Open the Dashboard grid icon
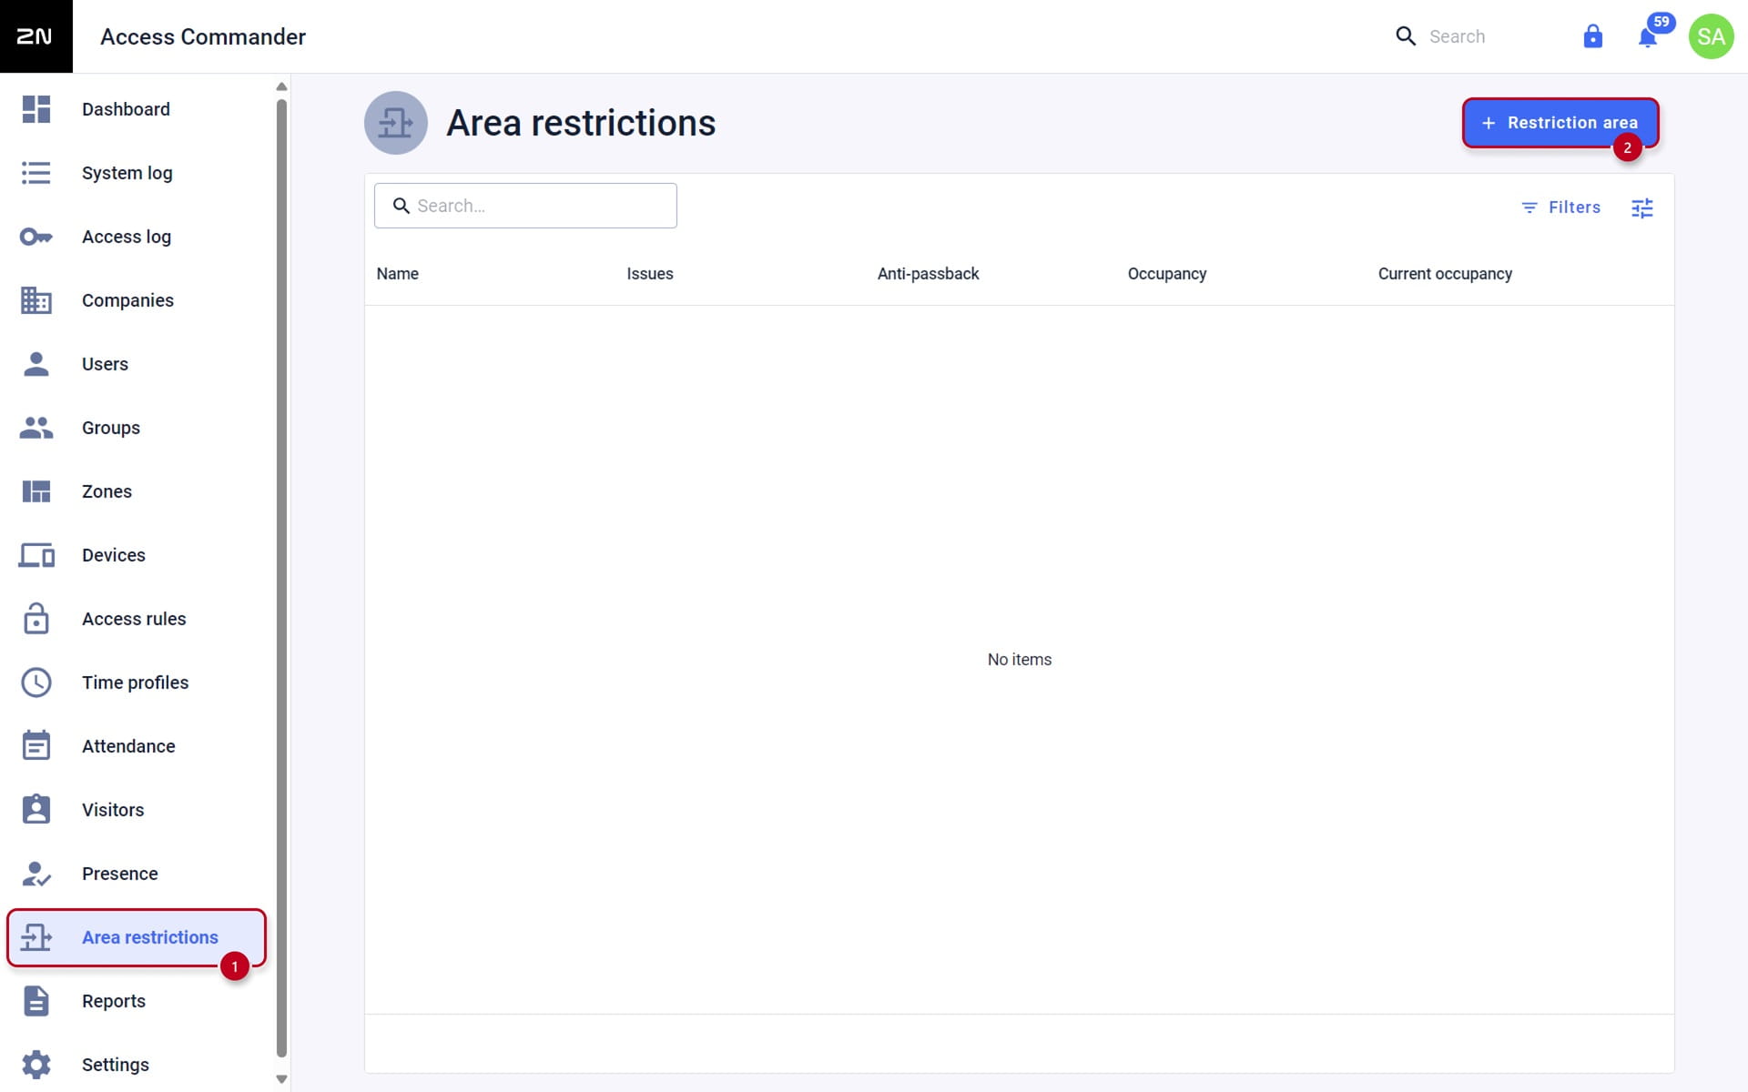 [x=36, y=109]
